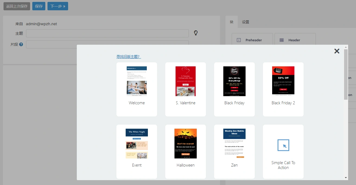Close the template selection dialog
The width and height of the screenshot is (356, 185).
pyautogui.click(x=337, y=51)
